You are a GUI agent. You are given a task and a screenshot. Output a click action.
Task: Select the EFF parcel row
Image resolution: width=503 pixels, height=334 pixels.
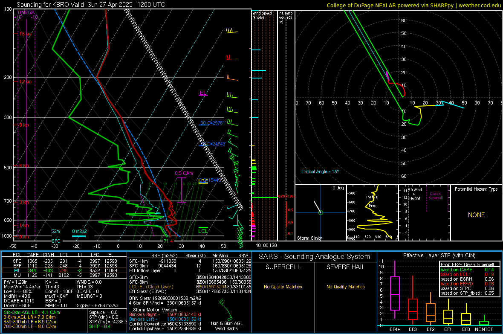pyautogui.click(x=64, y=266)
